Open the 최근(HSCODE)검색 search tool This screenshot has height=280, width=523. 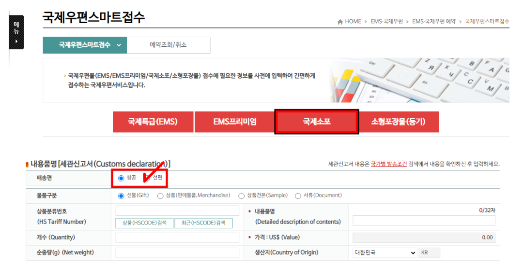click(x=204, y=223)
